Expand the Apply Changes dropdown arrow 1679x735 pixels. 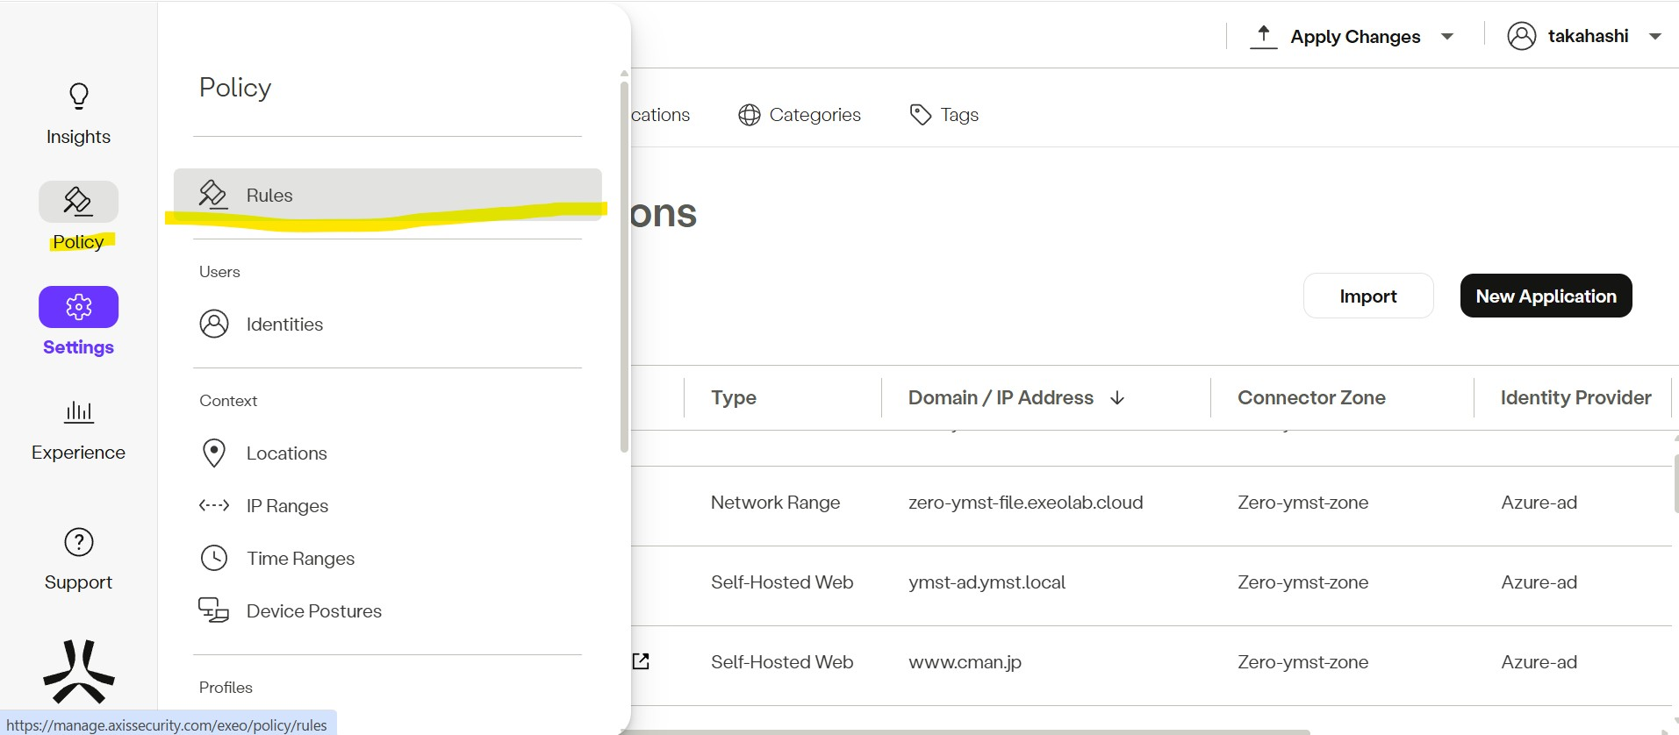1447,37
